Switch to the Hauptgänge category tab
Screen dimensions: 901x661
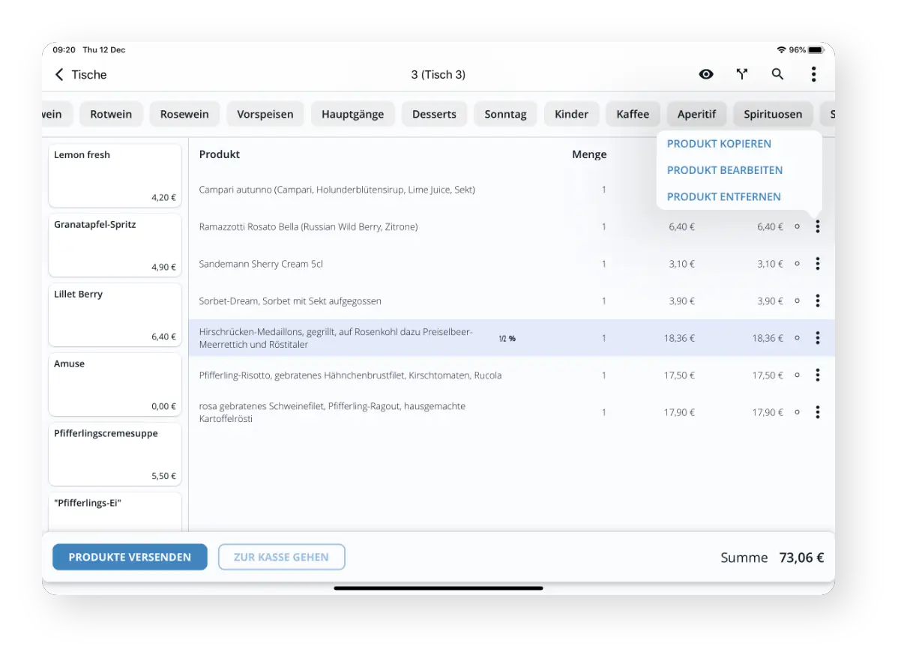352,115
